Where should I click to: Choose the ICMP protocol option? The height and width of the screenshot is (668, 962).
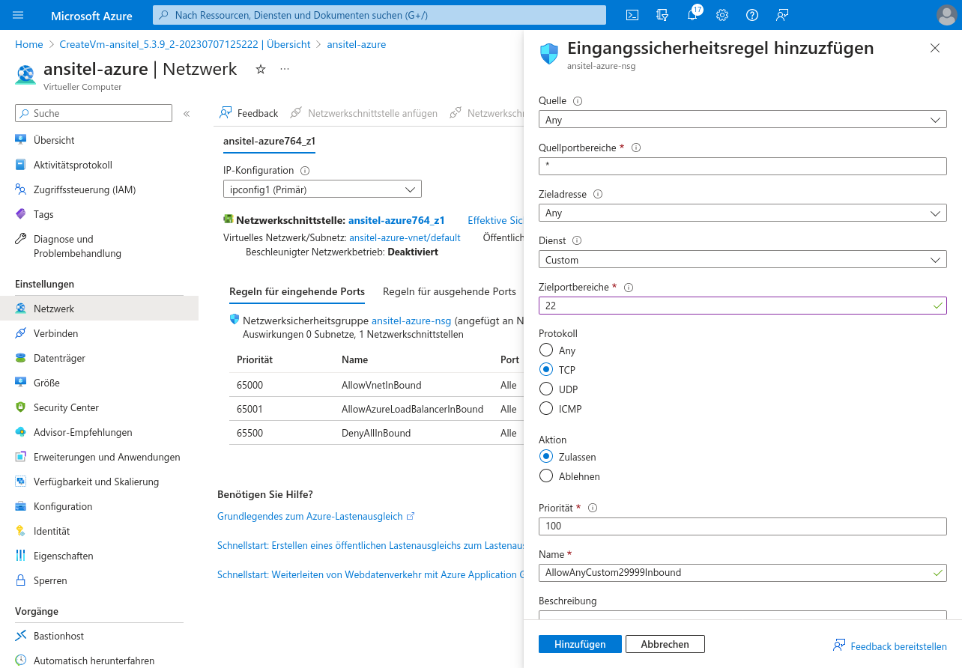pyautogui.click(x=546, y=409)
